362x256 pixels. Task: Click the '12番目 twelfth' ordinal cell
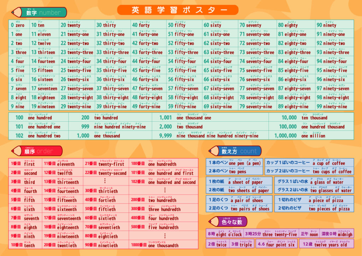tap(62, 173)
